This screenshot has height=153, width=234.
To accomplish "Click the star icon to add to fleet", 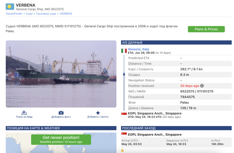I will pyautogui.click(x=98, y=113).
